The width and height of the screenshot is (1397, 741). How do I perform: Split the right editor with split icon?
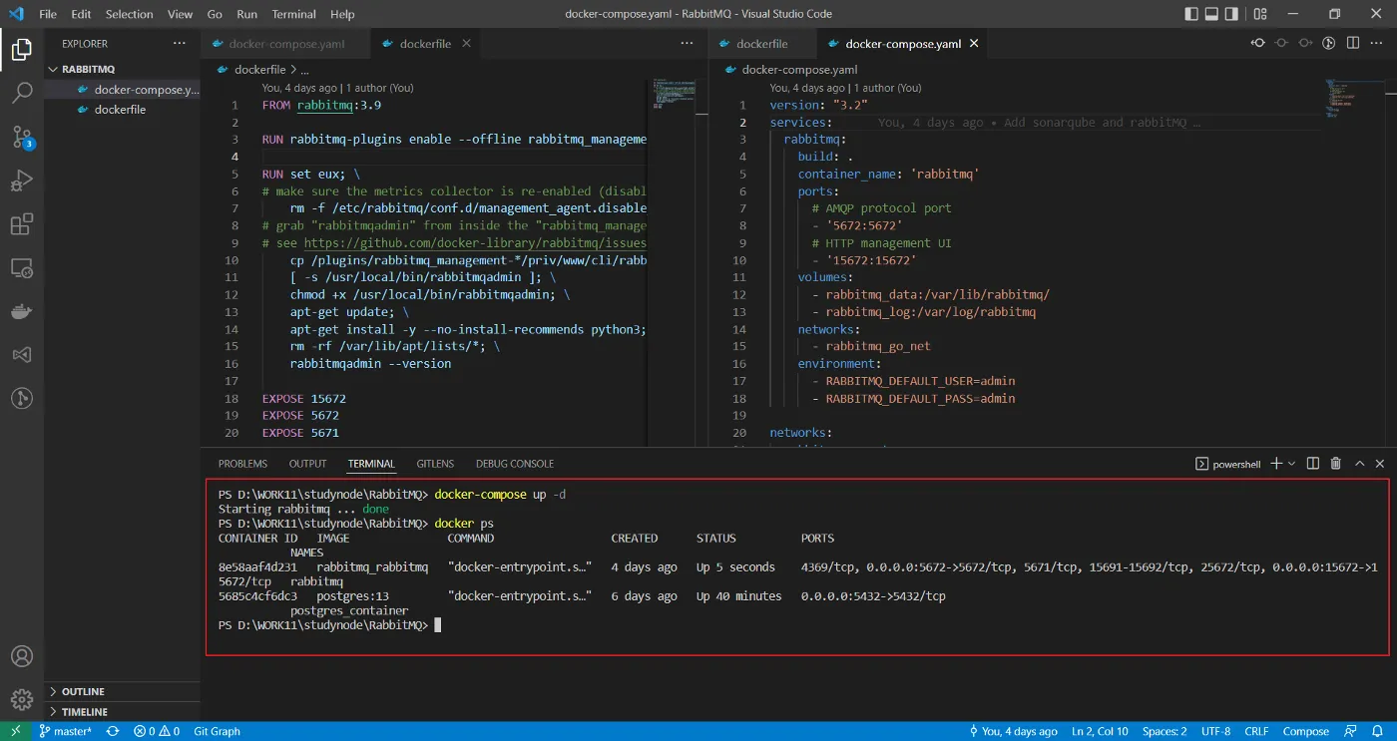pyautogui.click(x=1353, y=43)
